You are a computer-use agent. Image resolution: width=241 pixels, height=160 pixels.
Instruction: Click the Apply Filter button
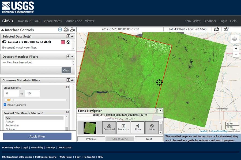coord(37,136)
